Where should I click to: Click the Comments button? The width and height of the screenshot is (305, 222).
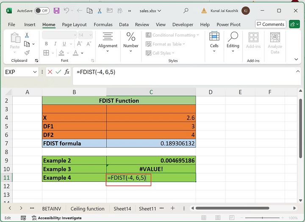pyautogui.click(x=270, y=24)
